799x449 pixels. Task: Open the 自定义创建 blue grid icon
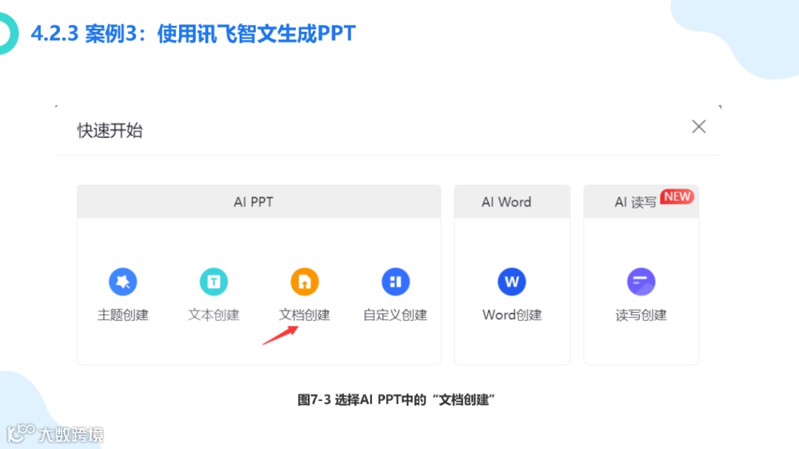[x=395, y=281]
